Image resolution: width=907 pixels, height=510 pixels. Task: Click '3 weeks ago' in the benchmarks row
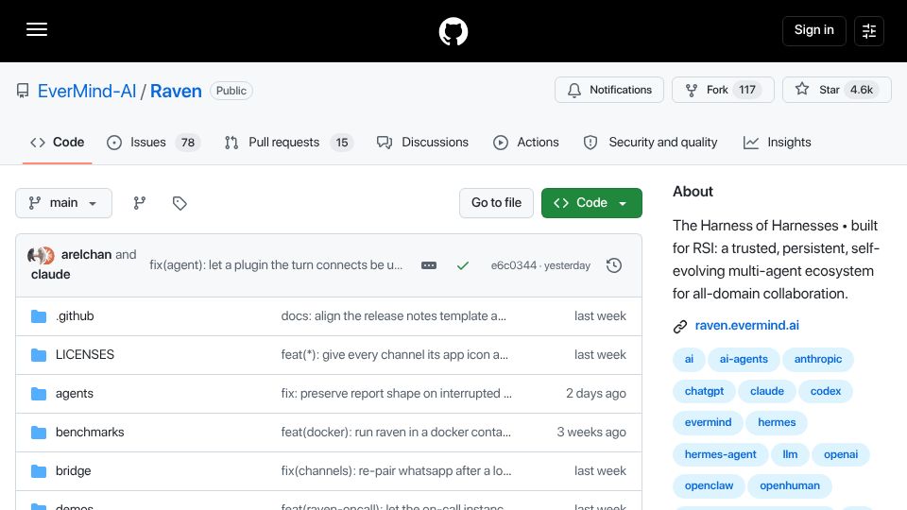(591, 433)
